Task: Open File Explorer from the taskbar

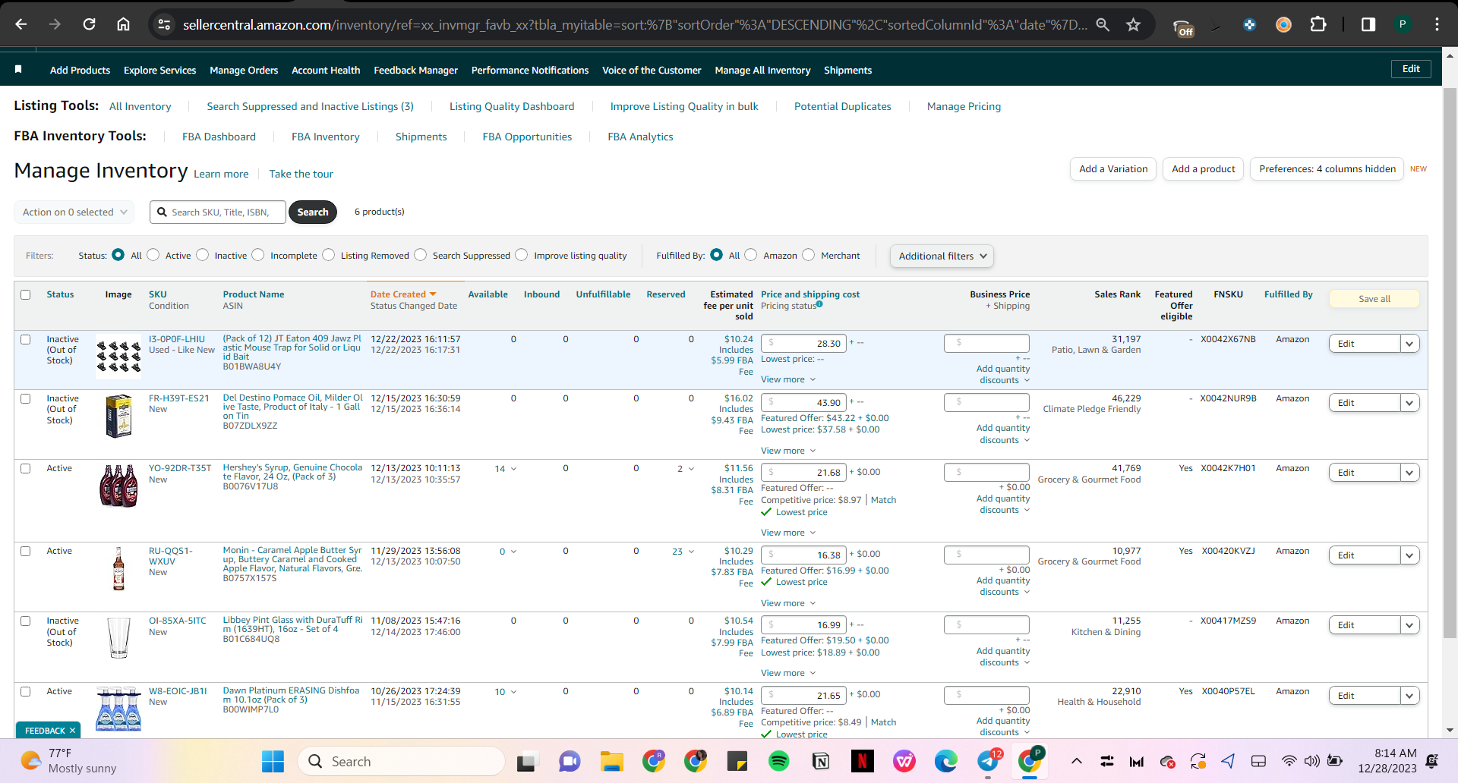Action: [x=611, y=761]
